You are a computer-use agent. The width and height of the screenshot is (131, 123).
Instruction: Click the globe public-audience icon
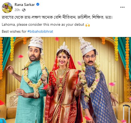[24, 10]
